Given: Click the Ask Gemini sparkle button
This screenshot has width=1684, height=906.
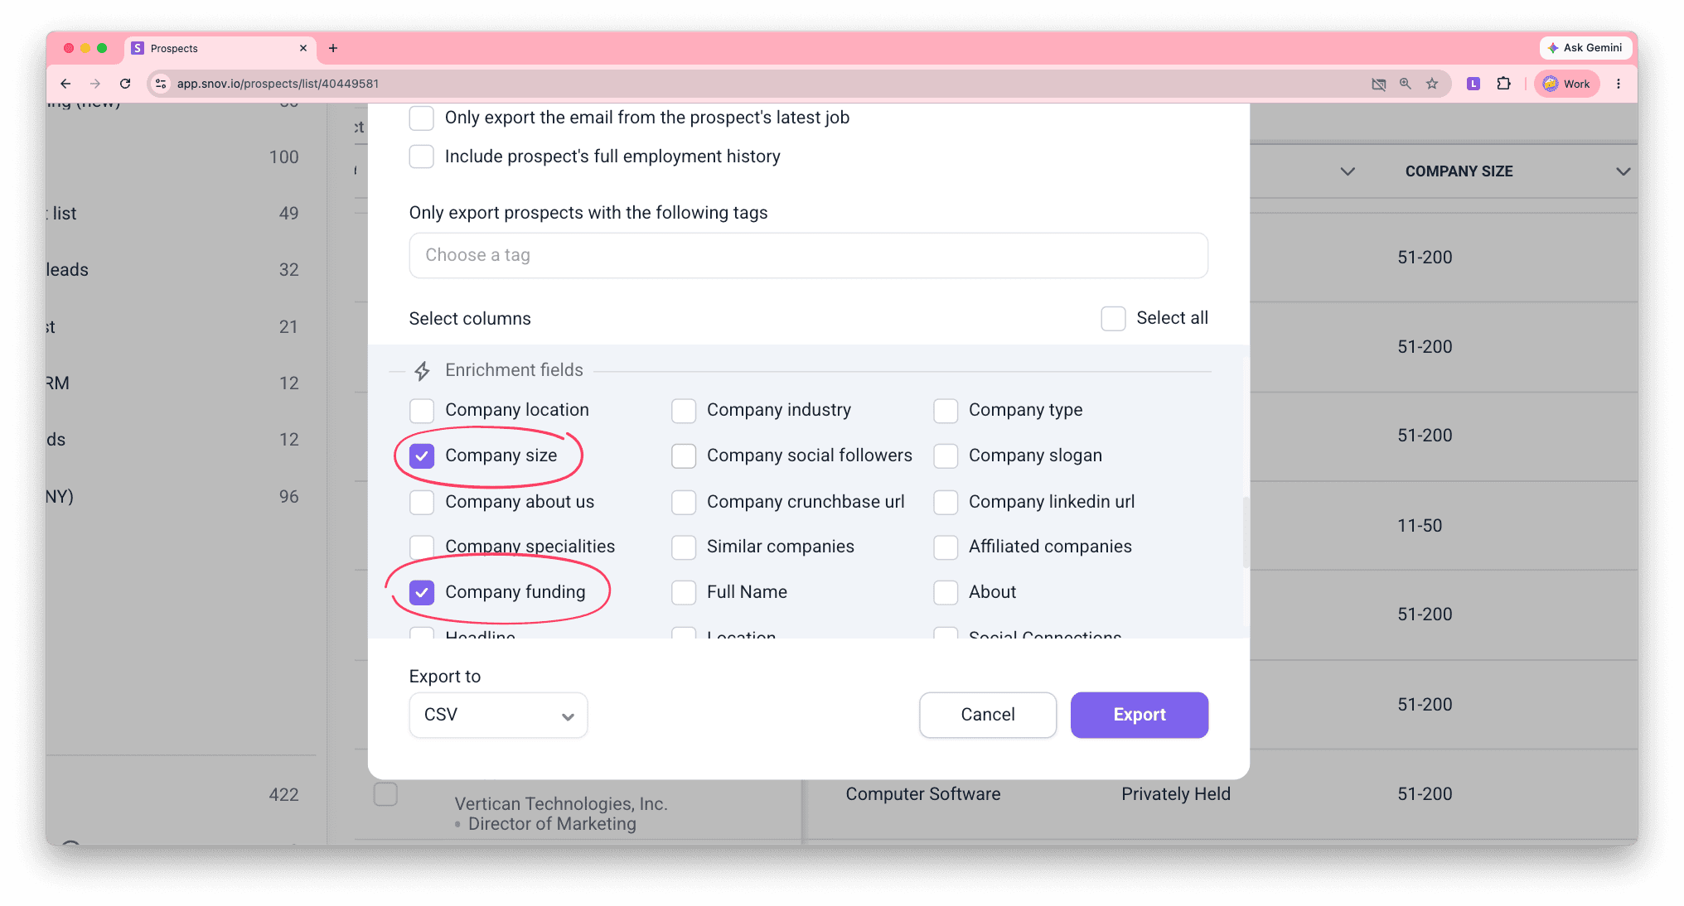Looking at the screenshot, I should pos(1585,48).
